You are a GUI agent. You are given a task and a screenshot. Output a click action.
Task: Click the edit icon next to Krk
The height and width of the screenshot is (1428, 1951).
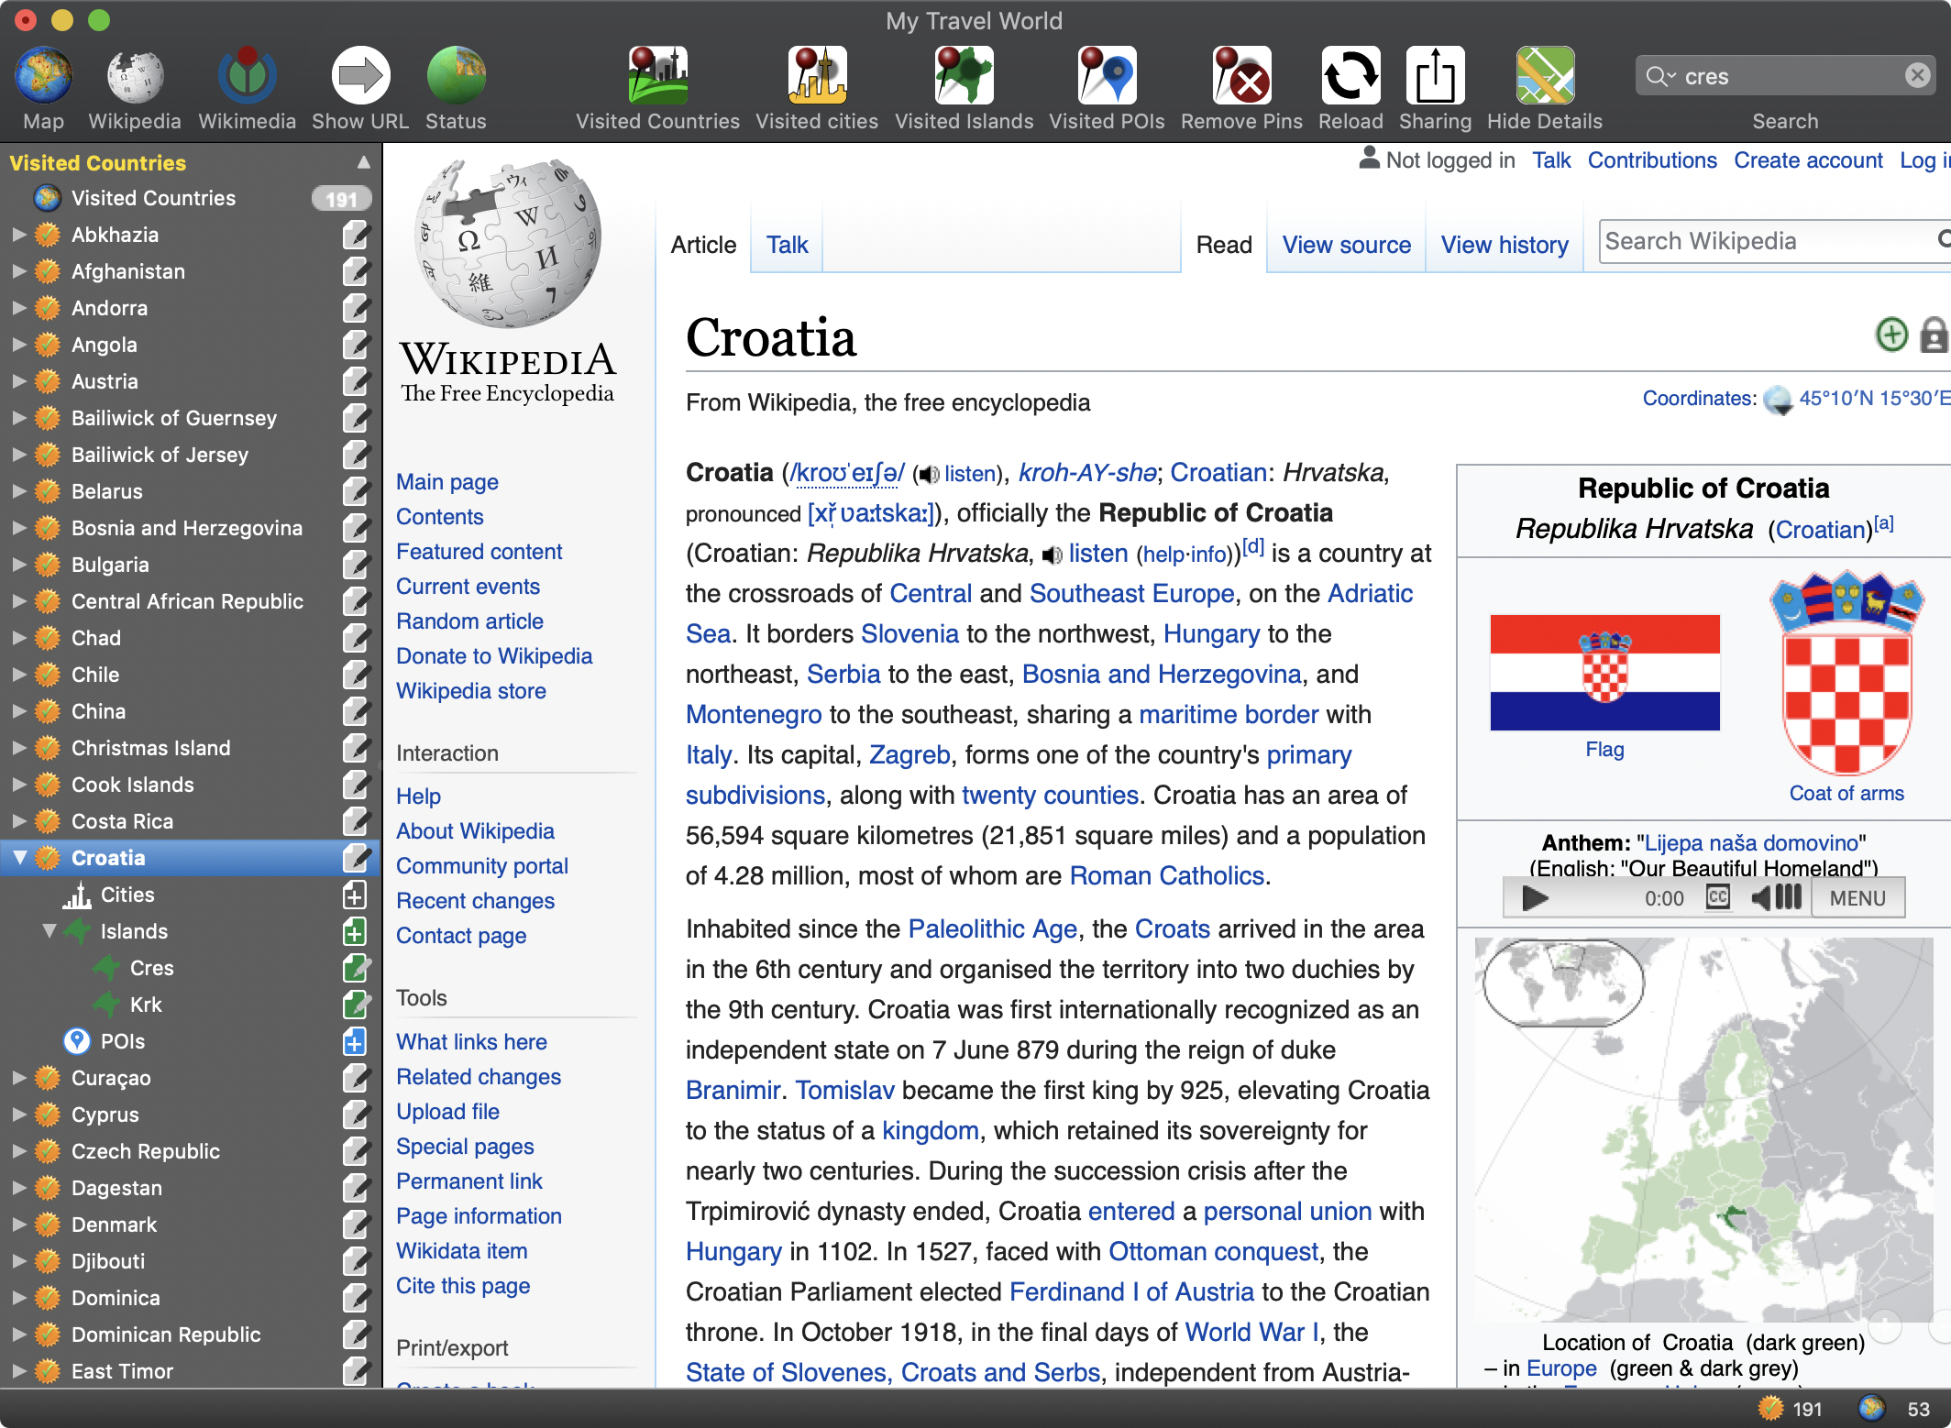pyautogui.click(x=356, y=1005)
